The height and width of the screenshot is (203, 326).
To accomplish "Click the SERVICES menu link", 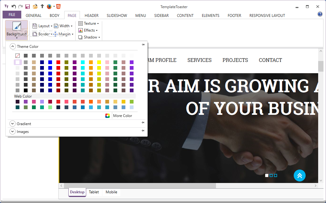I will tap(199, 60).
